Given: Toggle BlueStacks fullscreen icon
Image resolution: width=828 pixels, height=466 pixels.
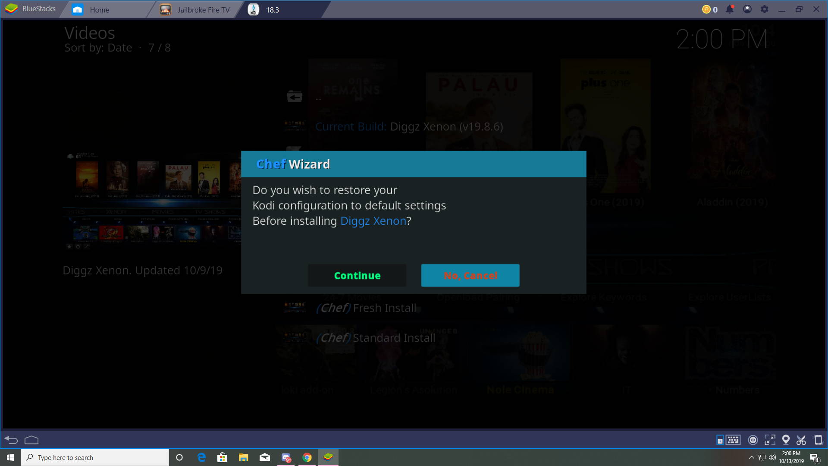Looking at the screenshot, I should [x=770, y=440].
